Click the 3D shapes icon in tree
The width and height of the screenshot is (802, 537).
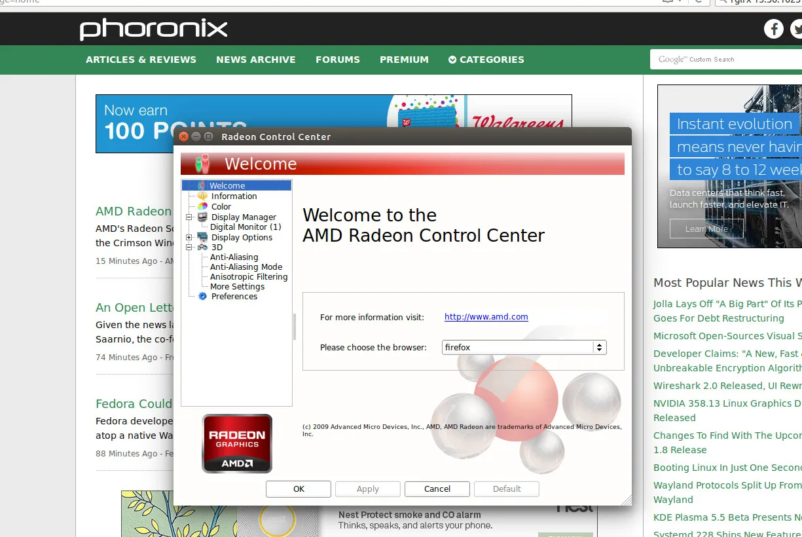[202, 248]
